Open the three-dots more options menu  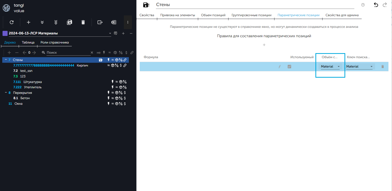(128, 22)
